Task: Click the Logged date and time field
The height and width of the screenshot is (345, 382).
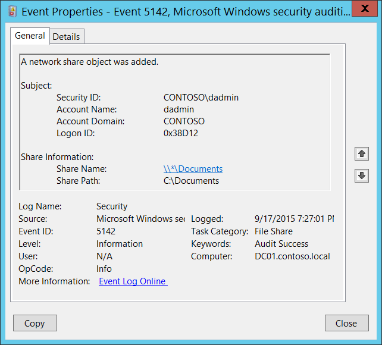Action: tap(294, 219)
